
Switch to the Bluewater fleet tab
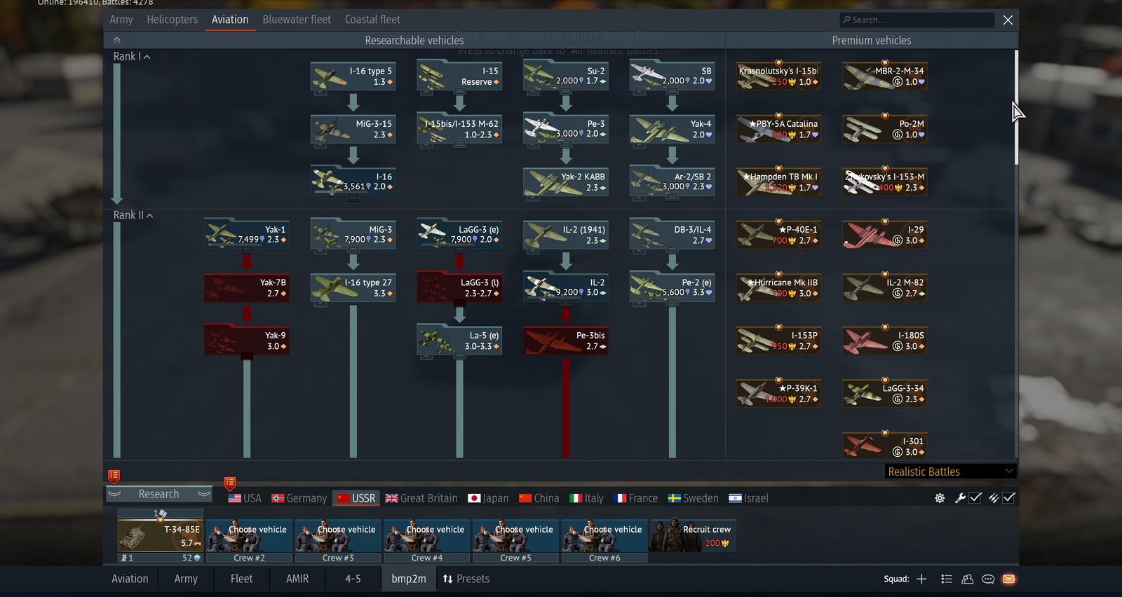(297, 20)
